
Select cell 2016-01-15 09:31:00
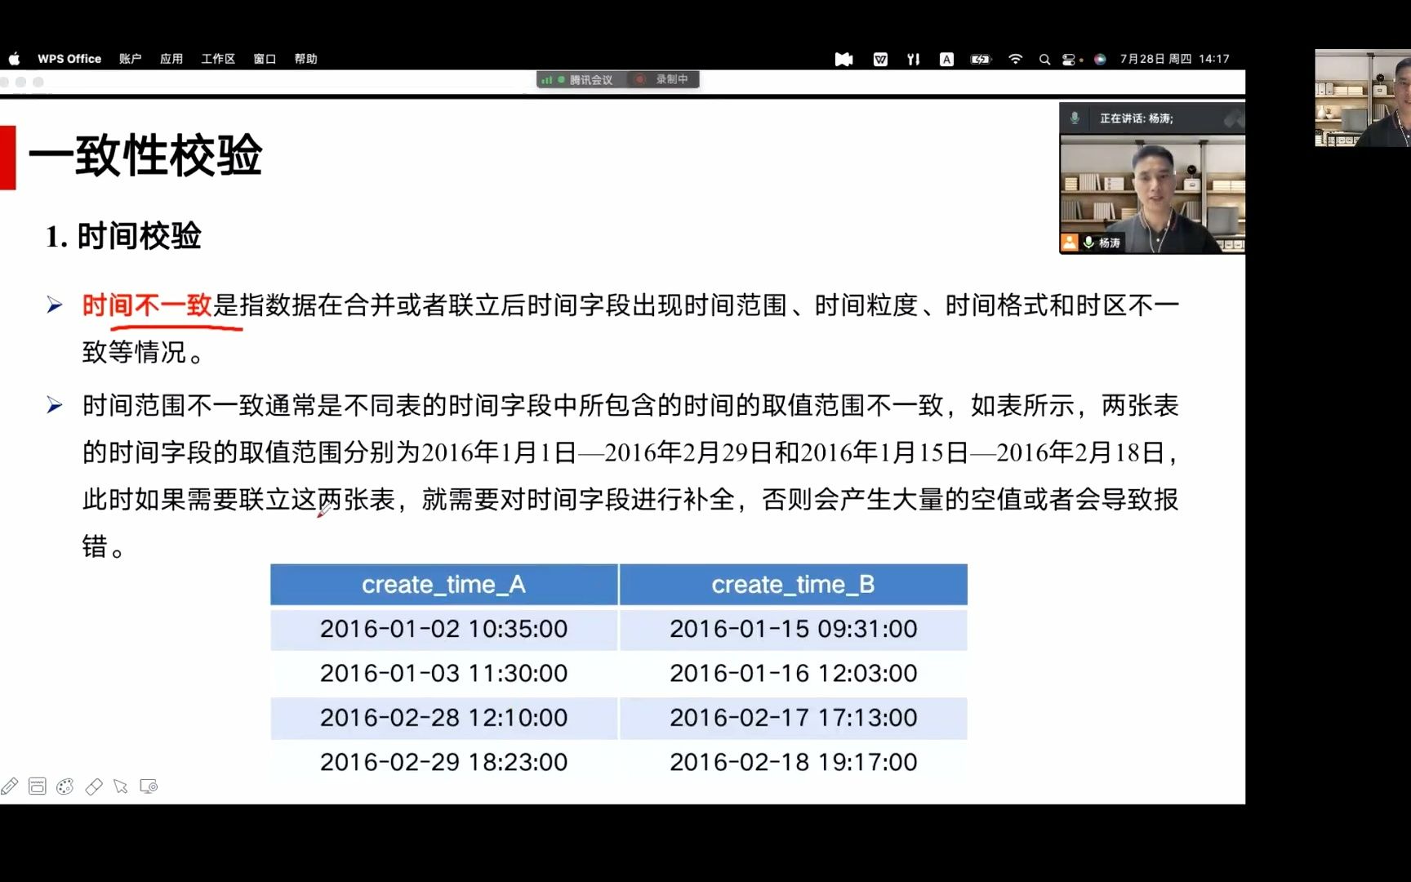(793, 629)
